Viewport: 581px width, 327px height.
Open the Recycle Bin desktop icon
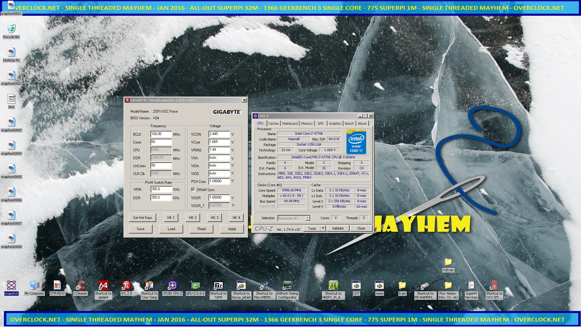(x=11, y=31)
